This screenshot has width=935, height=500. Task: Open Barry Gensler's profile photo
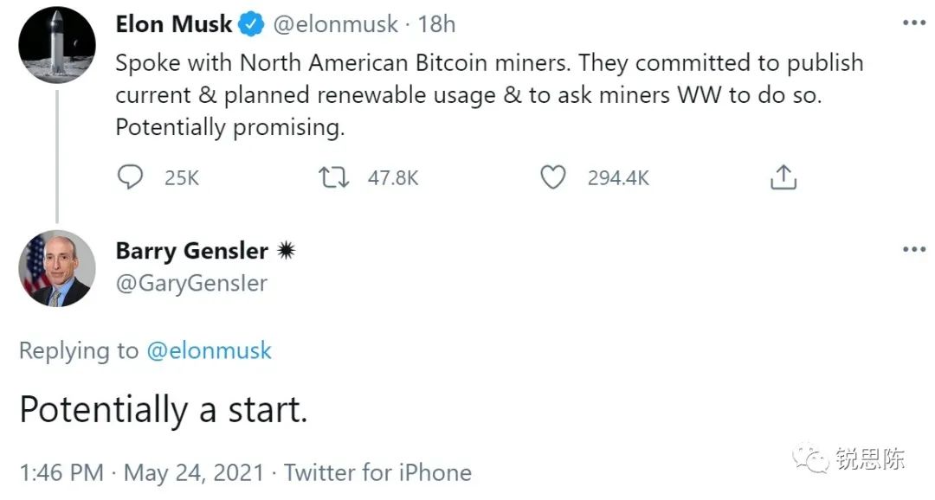57,268
